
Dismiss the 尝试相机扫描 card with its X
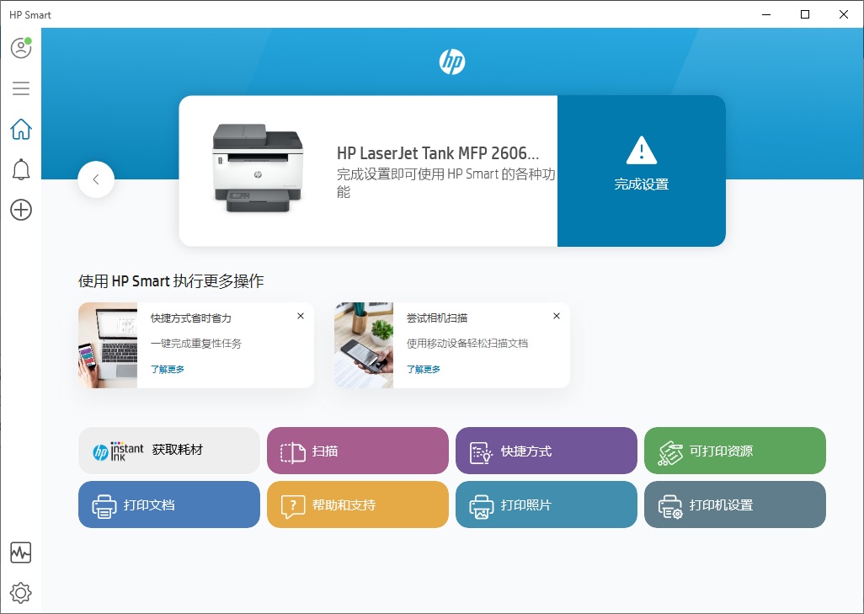(x=556, y=315)
